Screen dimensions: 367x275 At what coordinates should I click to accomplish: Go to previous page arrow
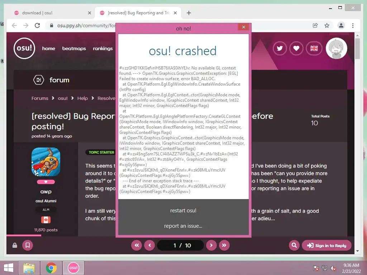149,245
